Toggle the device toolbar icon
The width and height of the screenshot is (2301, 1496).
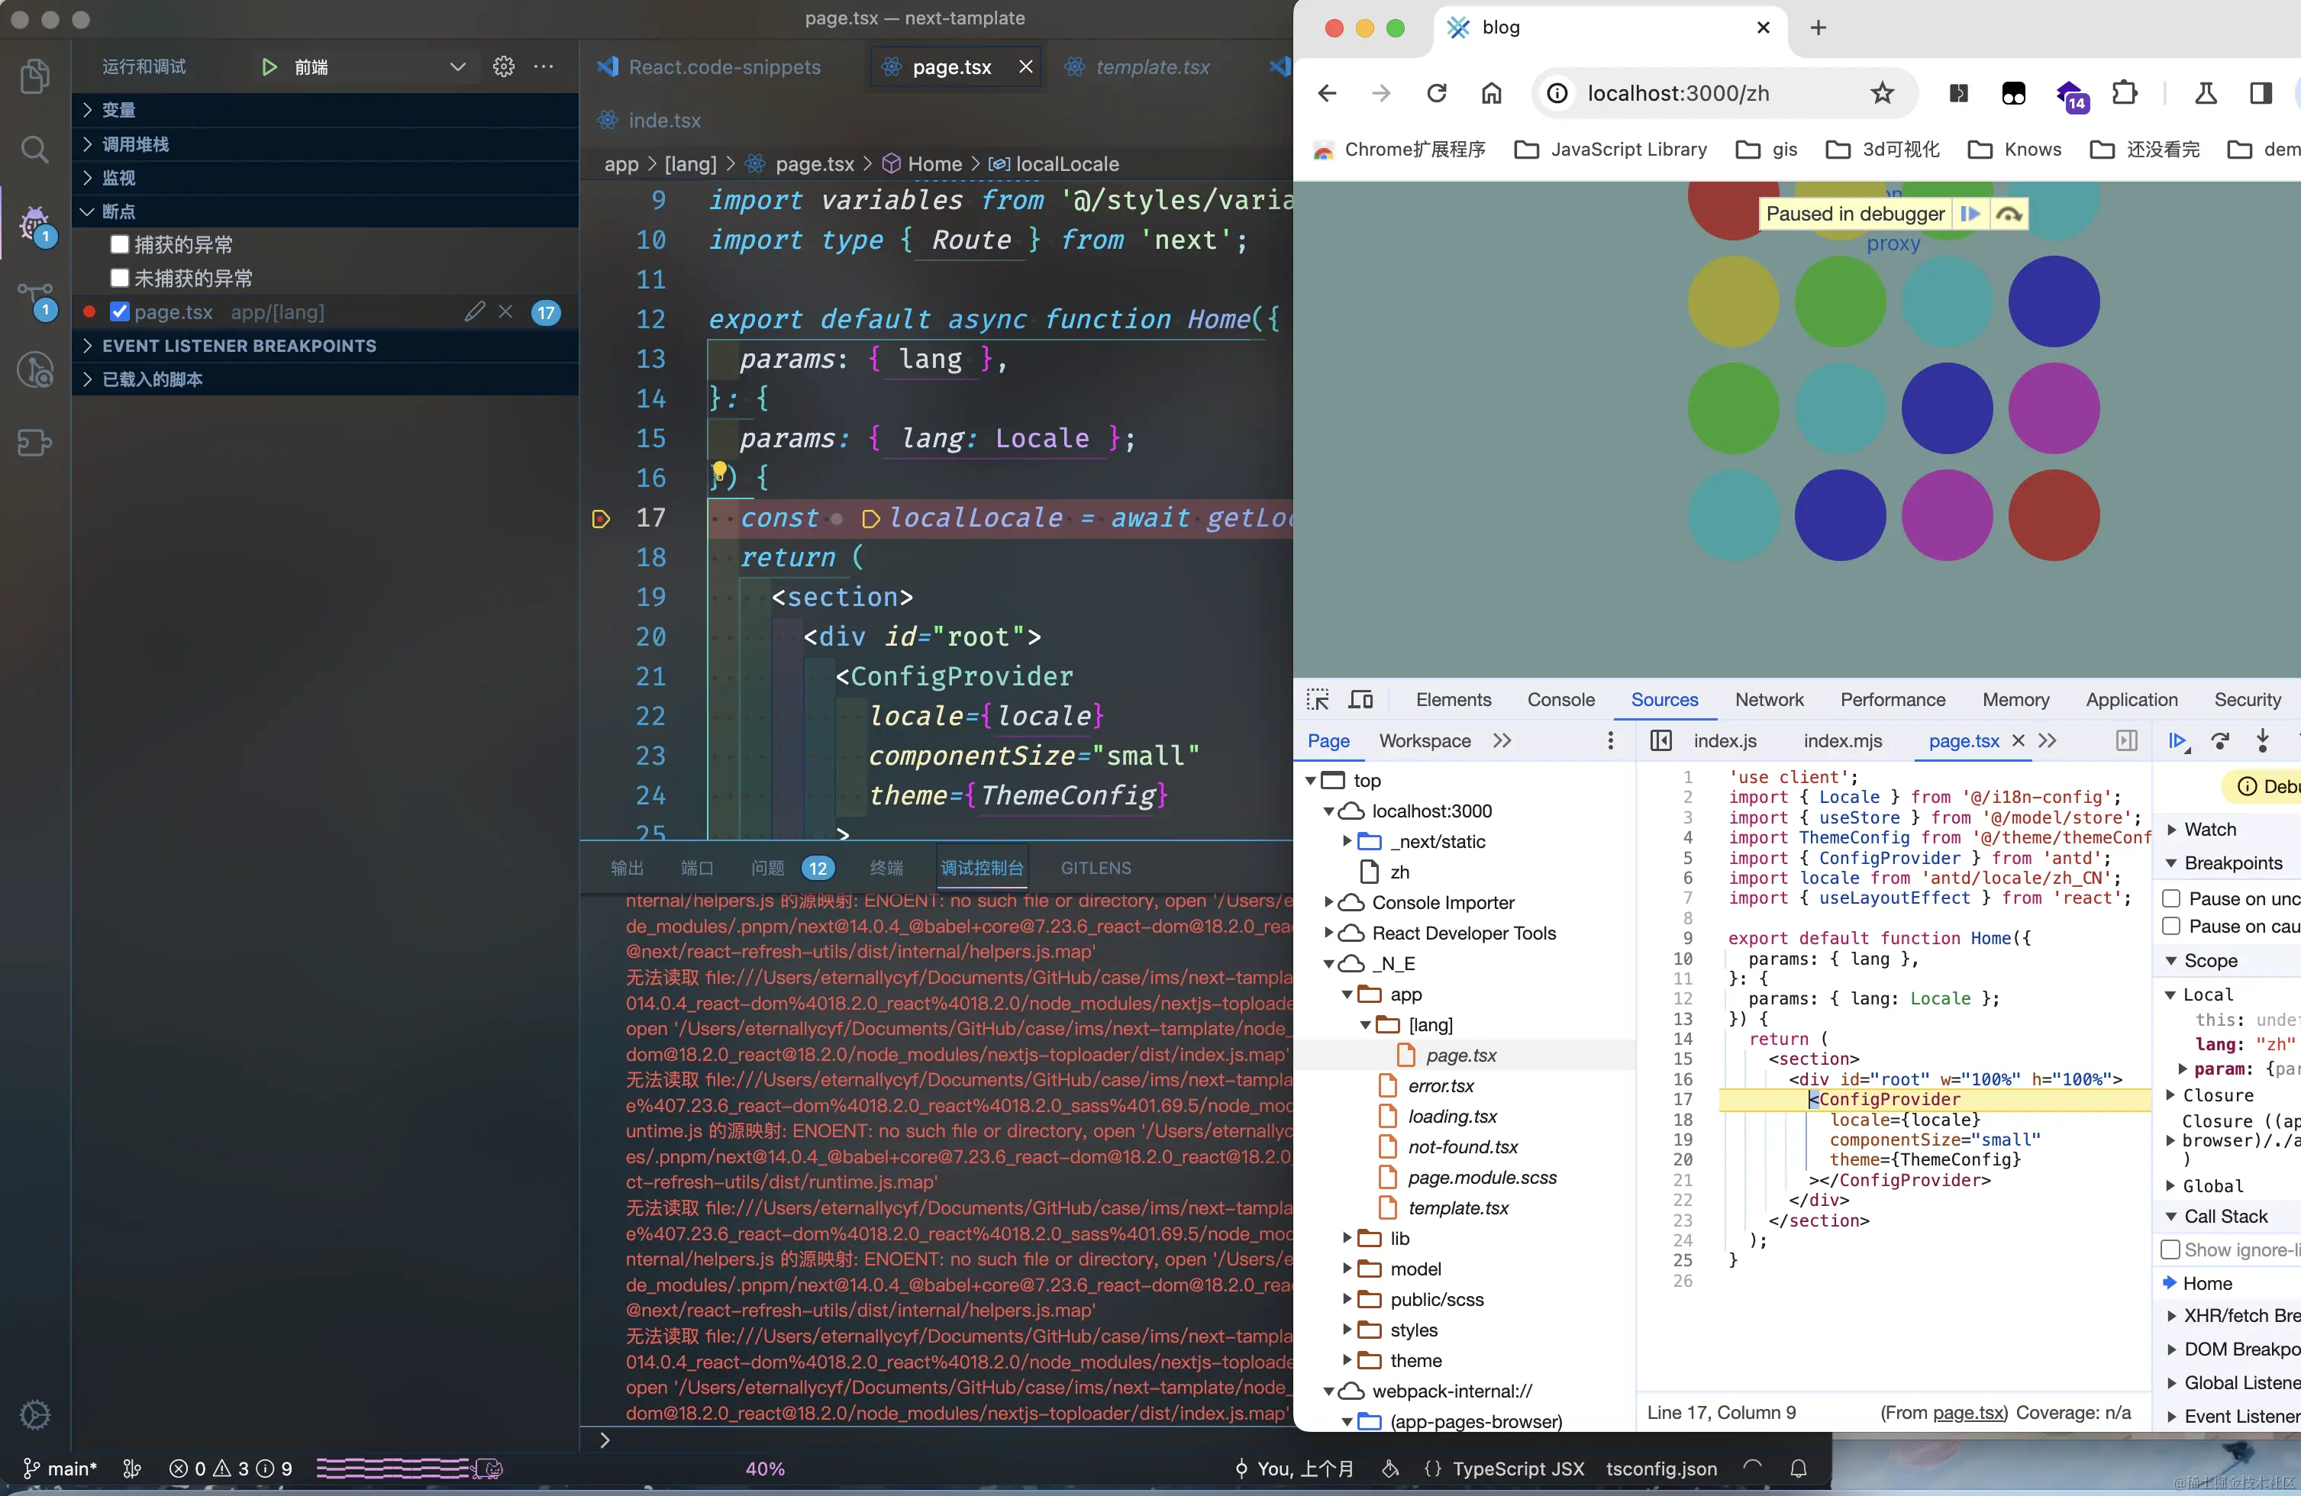point(1361,700)
